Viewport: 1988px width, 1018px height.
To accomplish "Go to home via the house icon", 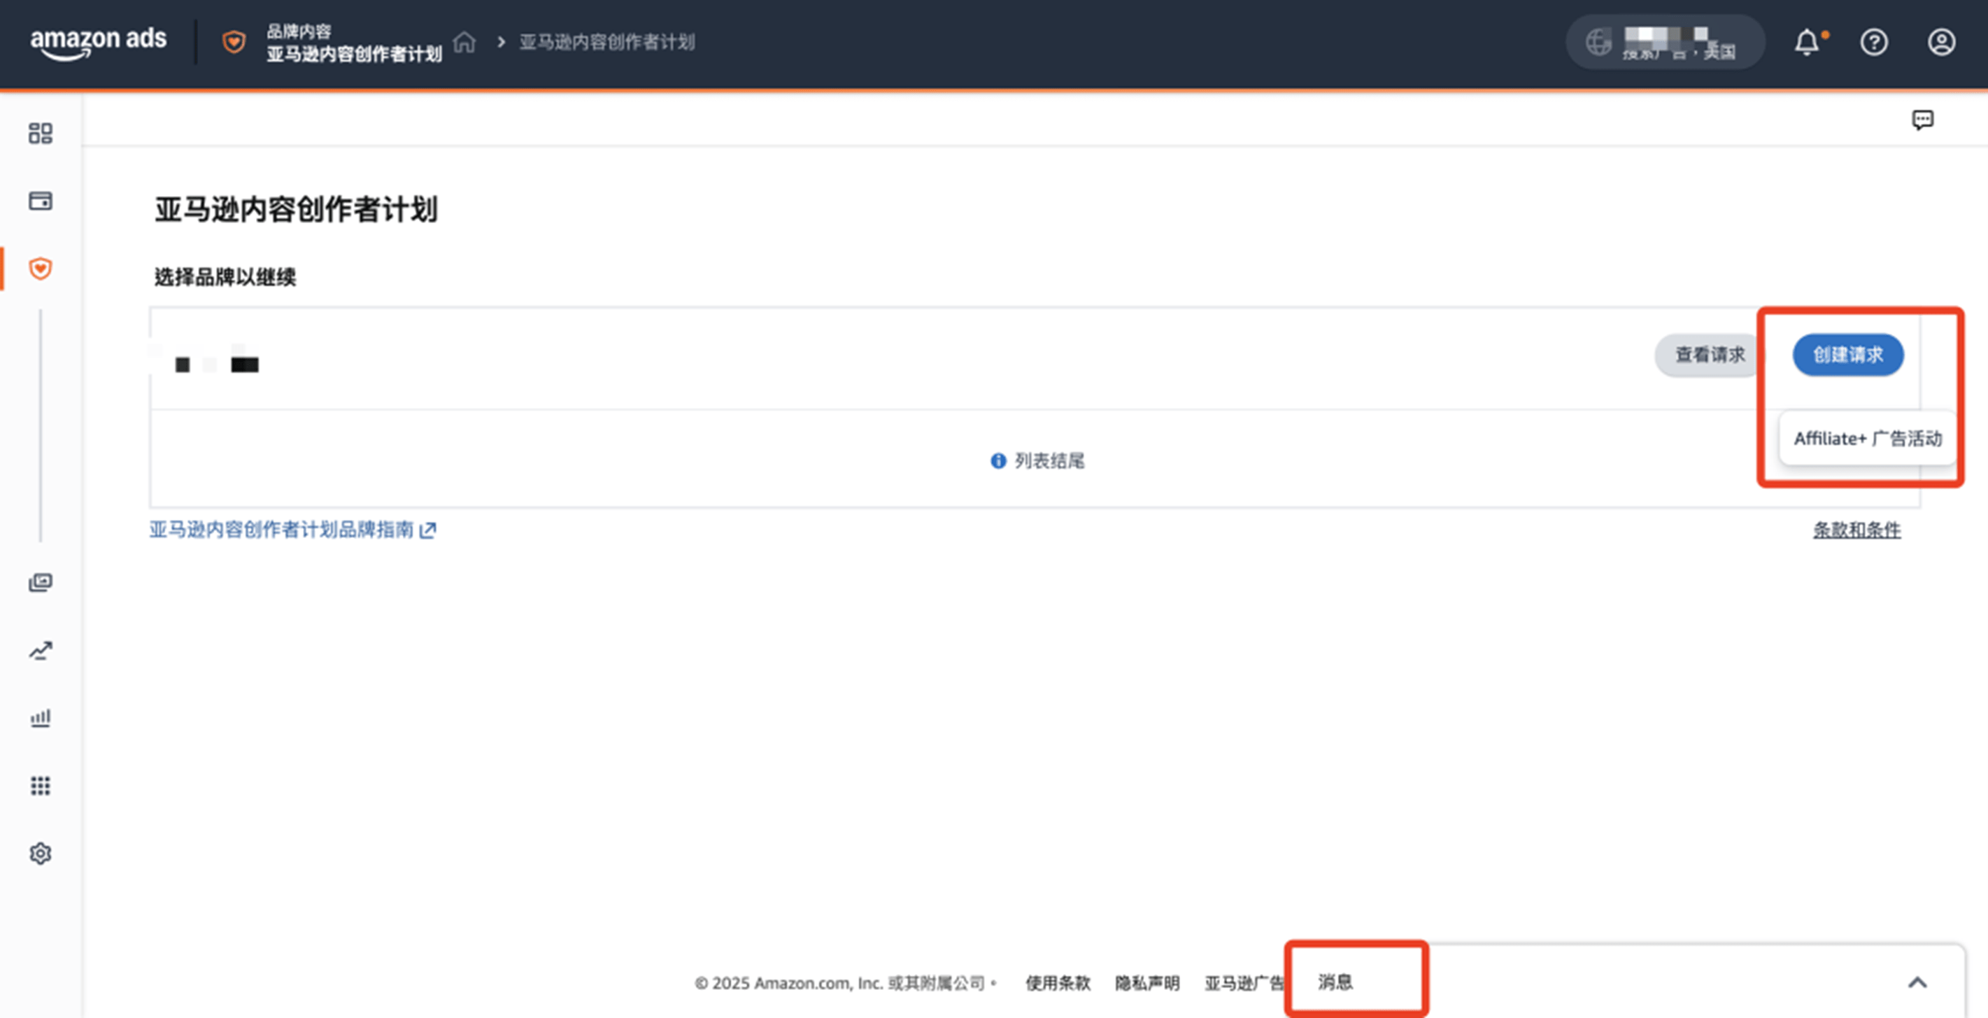I will 464,42.
